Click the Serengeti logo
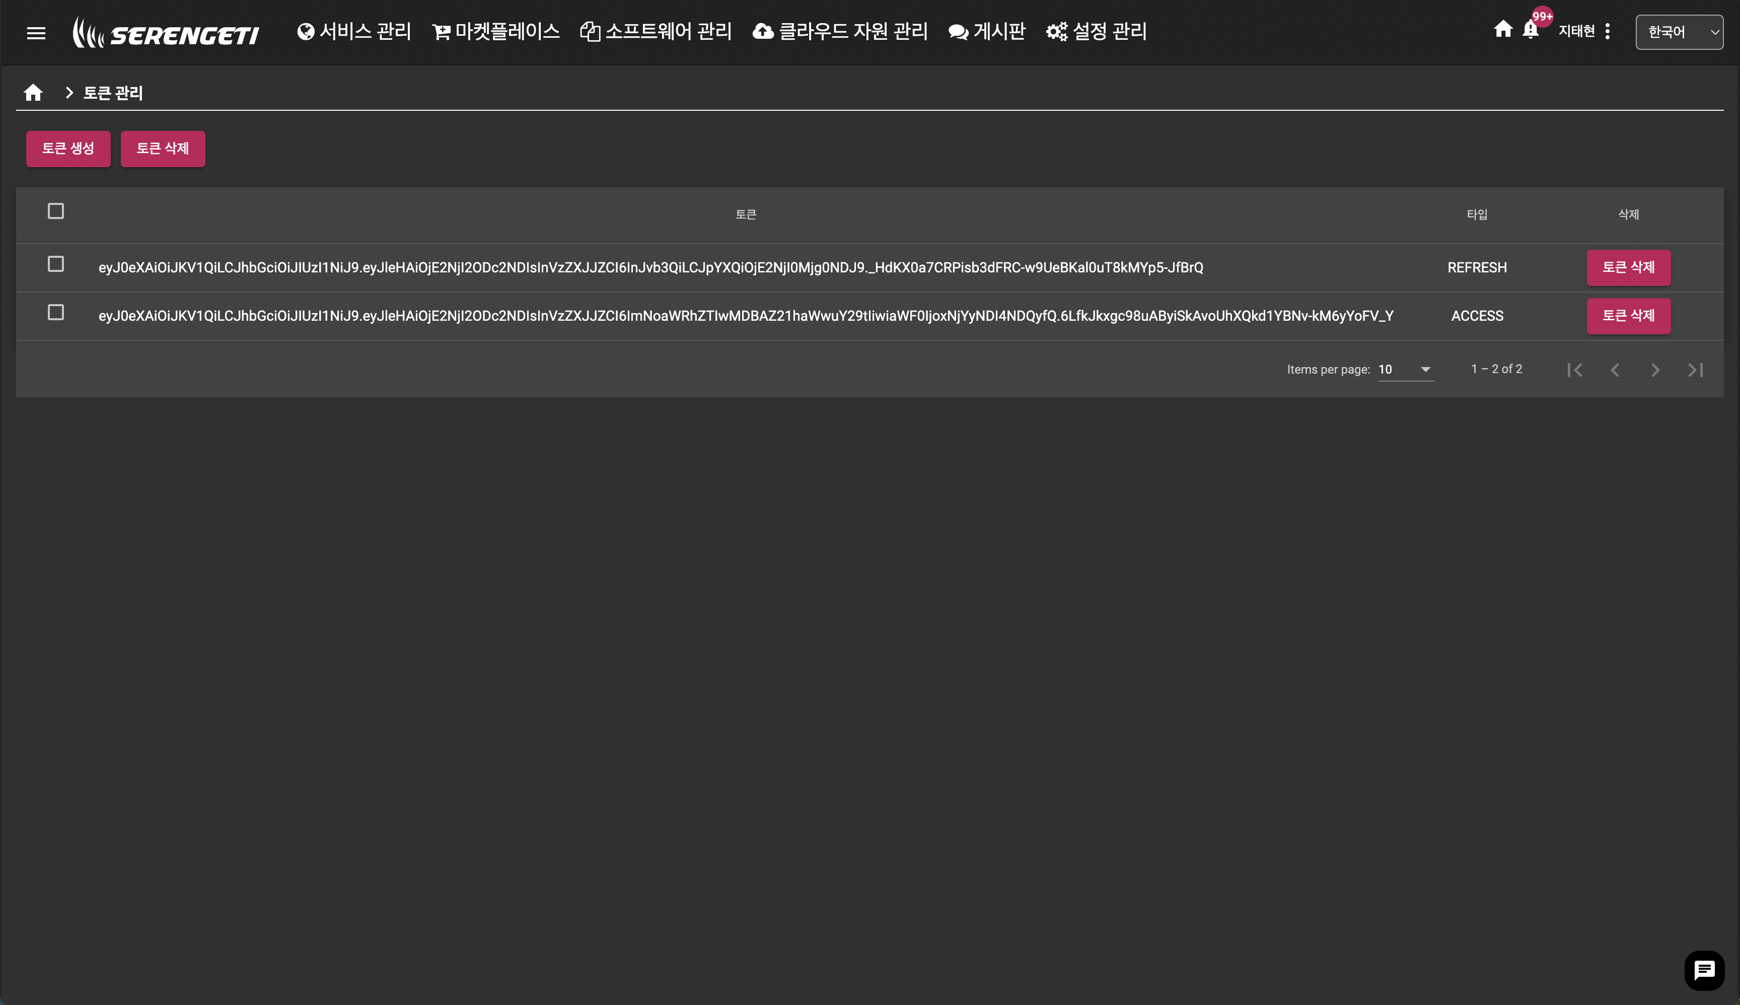 tap(166, 32)
